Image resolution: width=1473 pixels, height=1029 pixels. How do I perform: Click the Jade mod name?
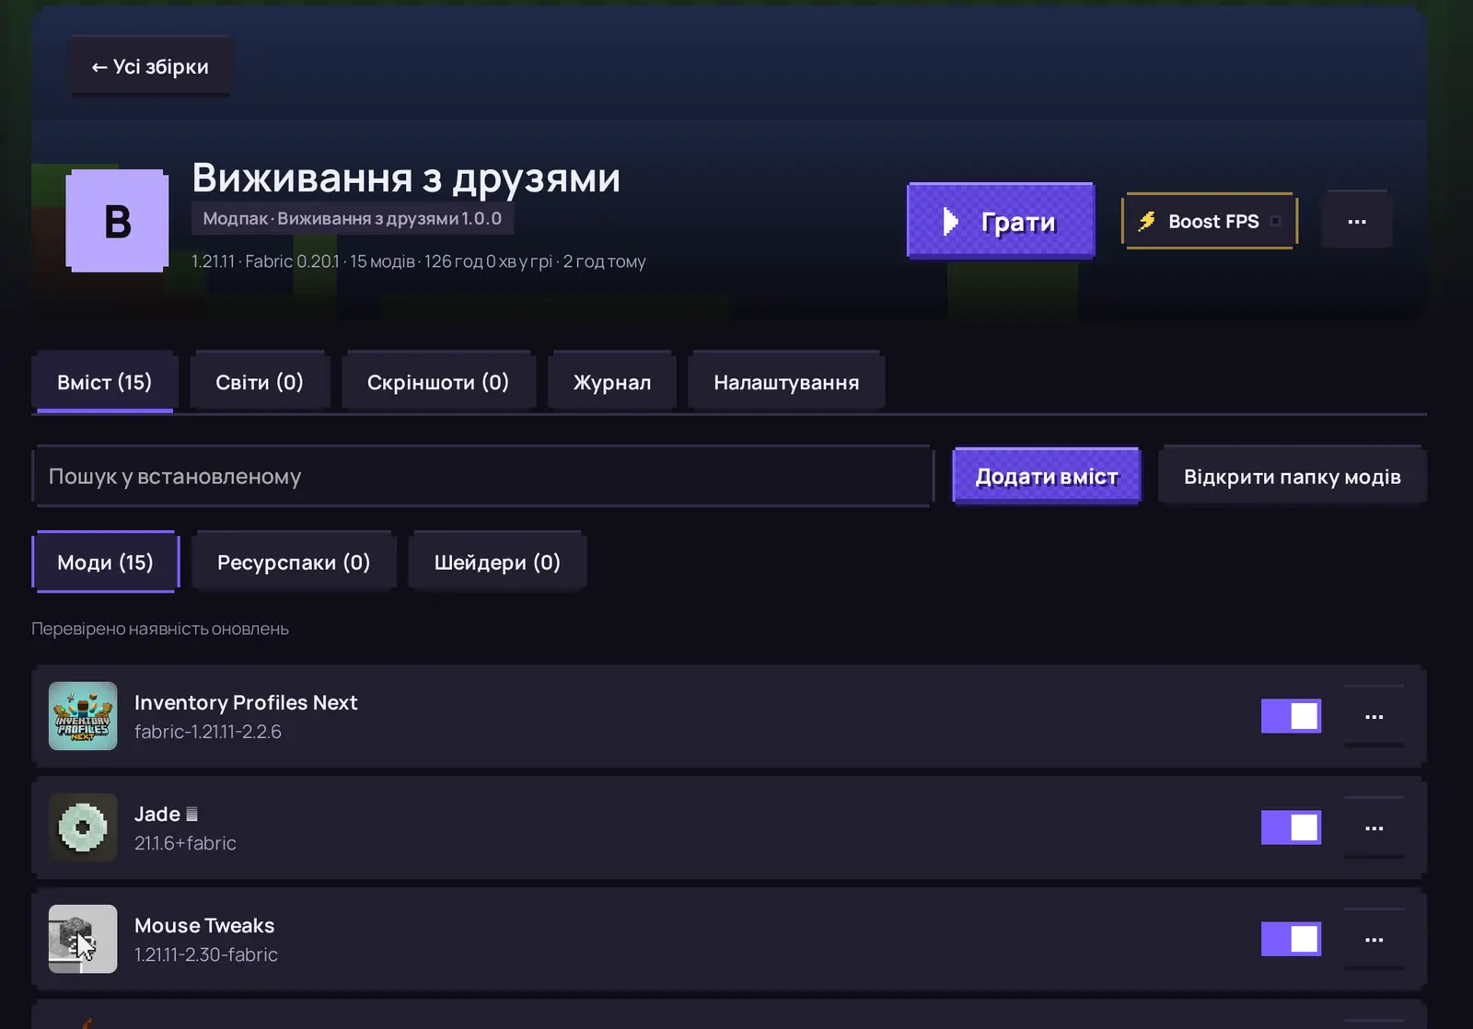coord(157,814)
